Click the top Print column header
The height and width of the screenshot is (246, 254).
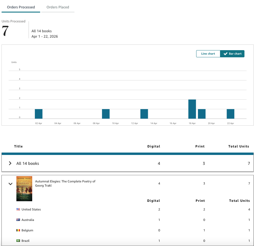[x=200, y=146]
